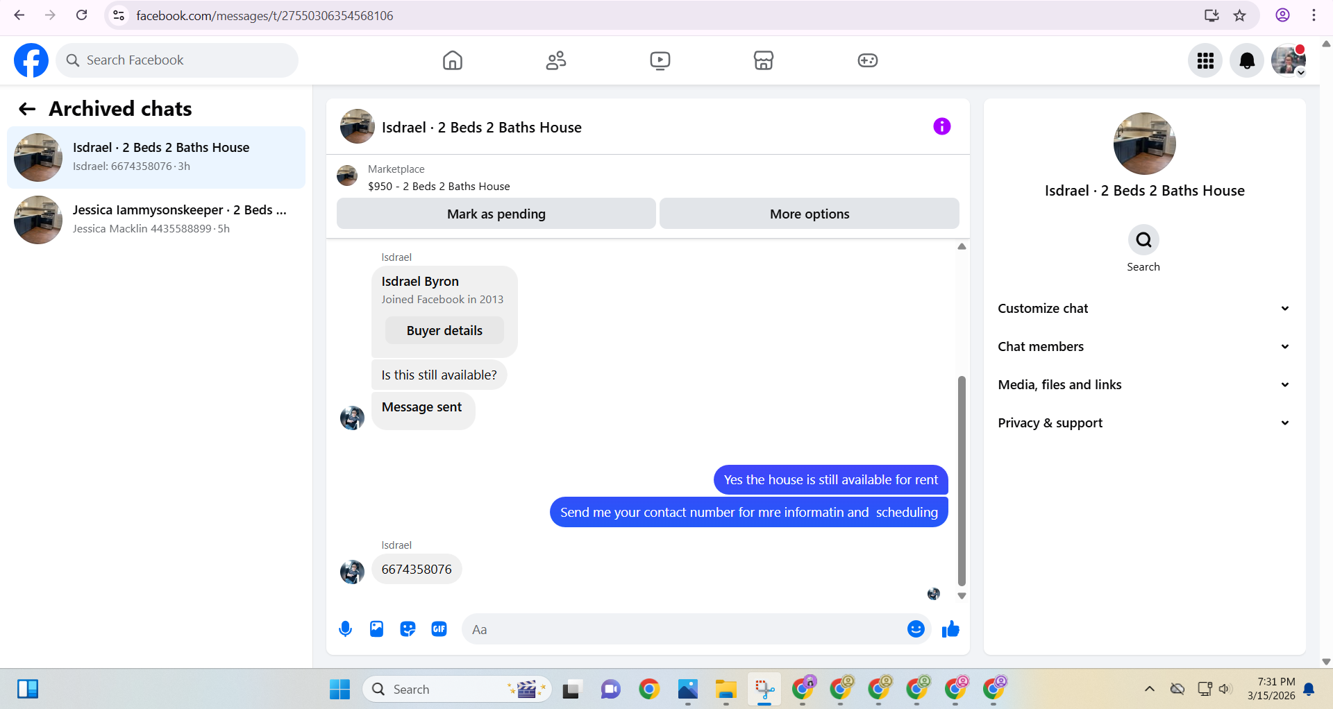
Task: Open the $950 - 2 Beds 2 Baths House listing
Action: pyautogui.click(x=439, y=186)
